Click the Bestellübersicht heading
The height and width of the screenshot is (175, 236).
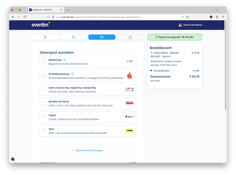coord(160,48)
